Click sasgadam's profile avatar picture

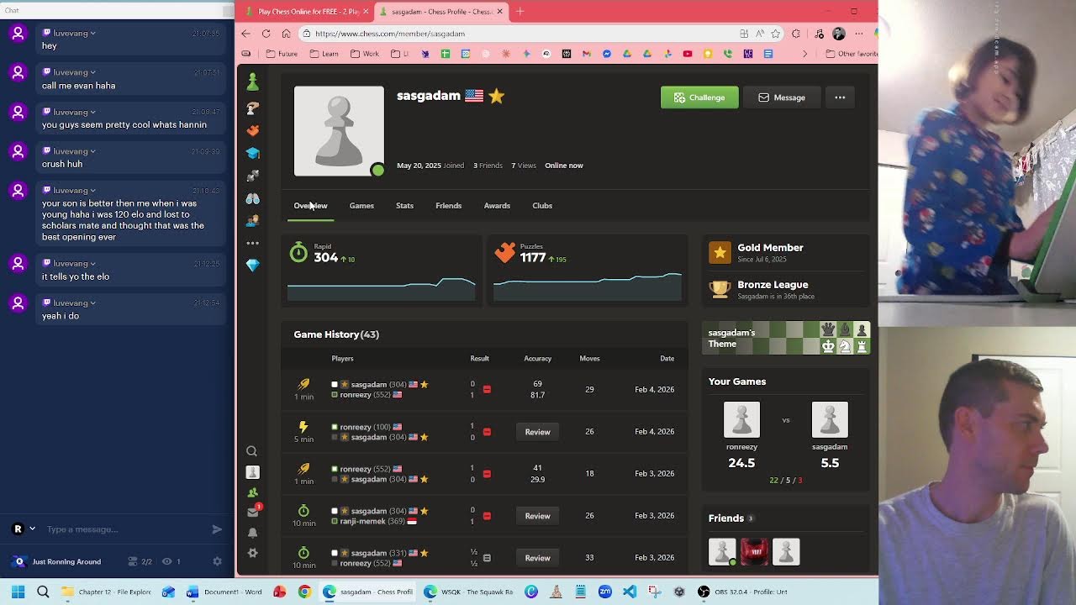click(x=339, y=131)
